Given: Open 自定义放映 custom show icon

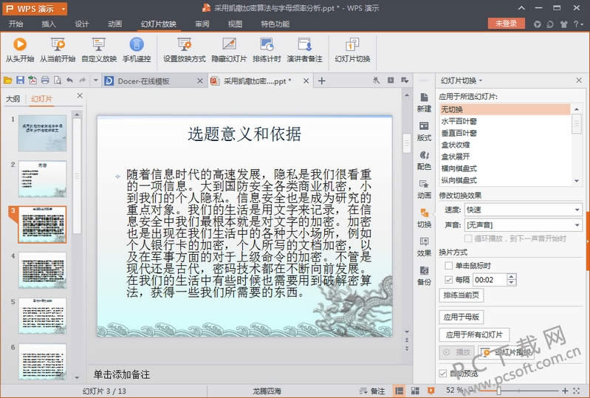Looking at the screenshot, I should click(x=98, y=45).
